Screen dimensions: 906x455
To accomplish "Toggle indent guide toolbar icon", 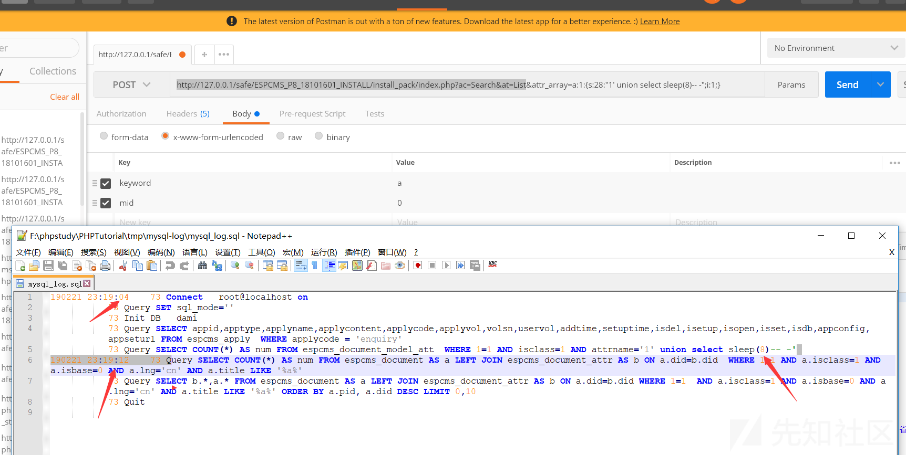I will pos(330,266).
